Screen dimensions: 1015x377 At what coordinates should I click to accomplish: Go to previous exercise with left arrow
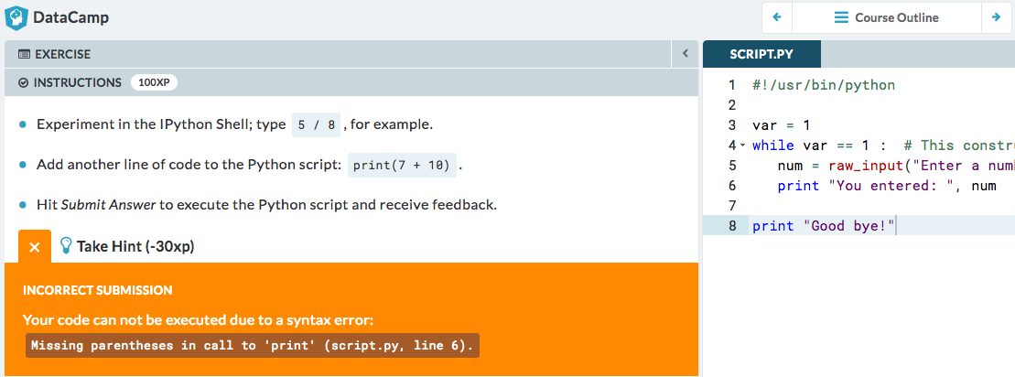pyautogui.click(x=777, y=17)
